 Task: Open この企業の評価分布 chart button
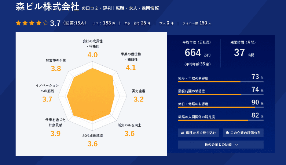tap(243, 133)
